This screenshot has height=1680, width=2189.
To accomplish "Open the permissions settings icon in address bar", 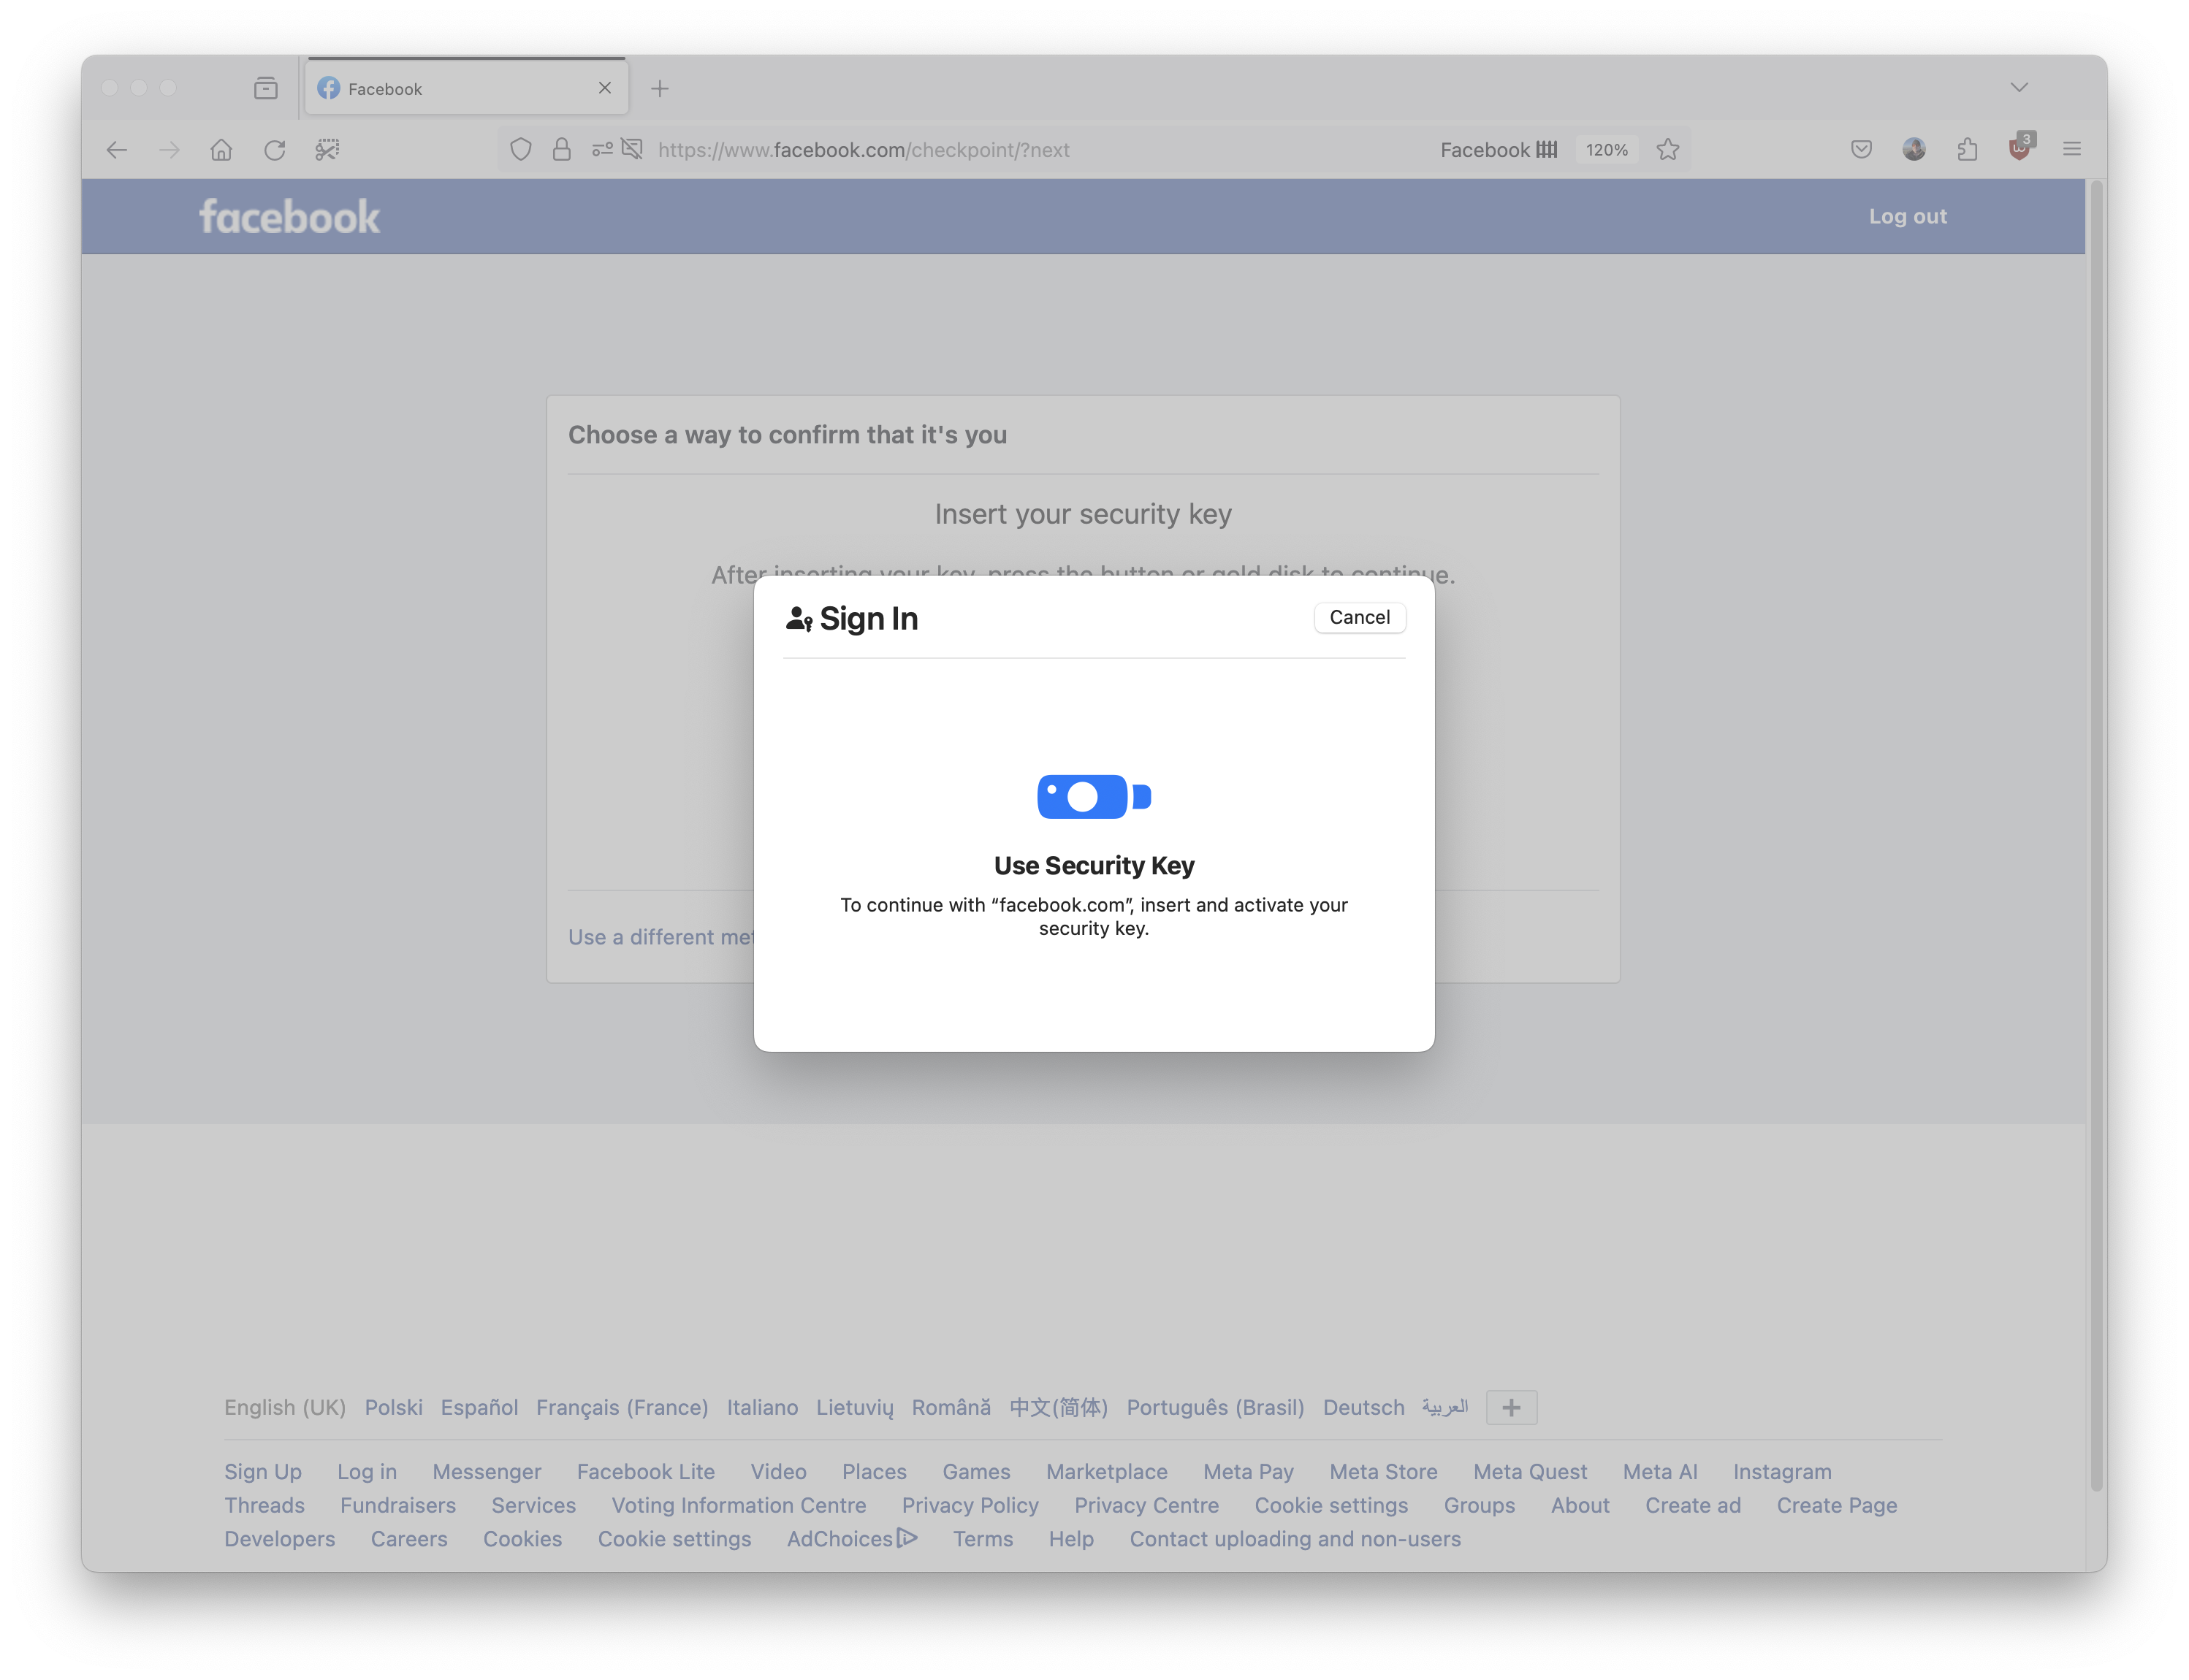I will 601,149.
